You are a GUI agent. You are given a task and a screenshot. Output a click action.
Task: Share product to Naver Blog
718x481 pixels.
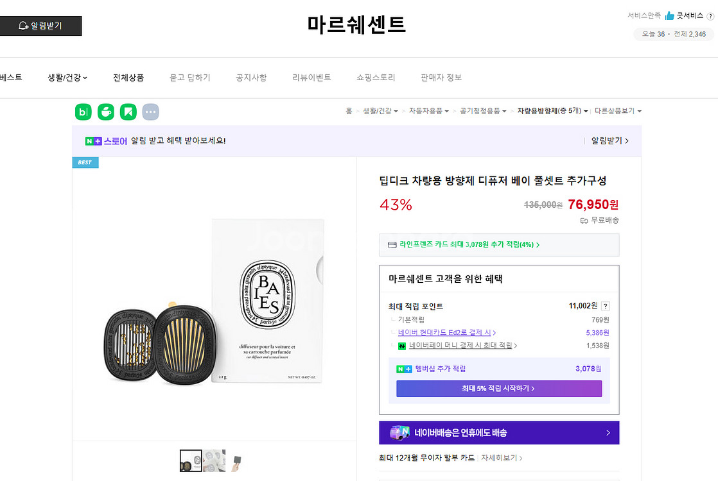pos(83,111)
